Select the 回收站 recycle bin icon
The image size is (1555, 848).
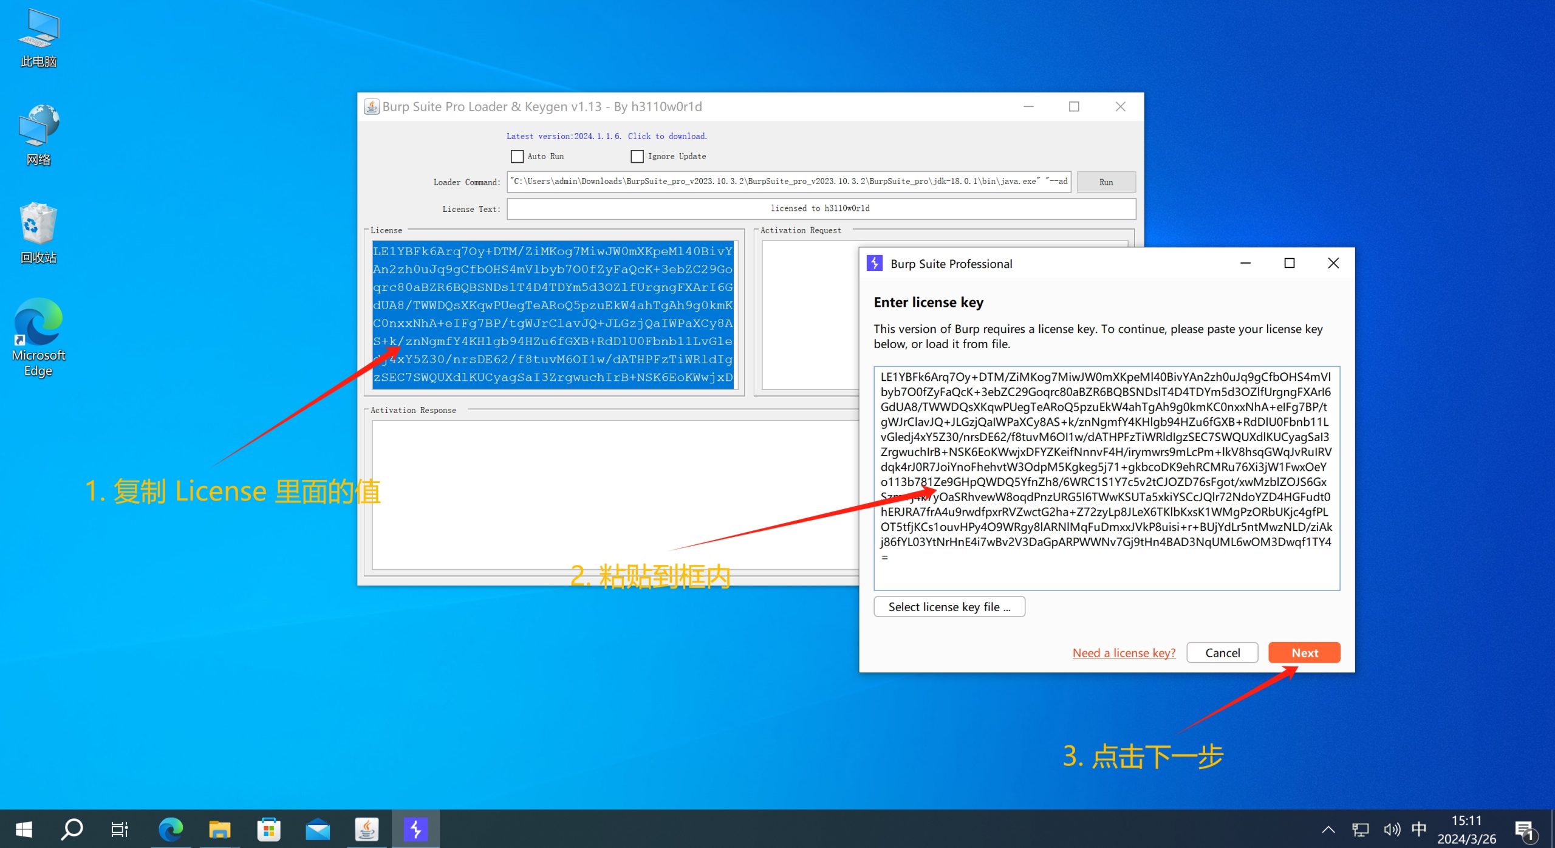38,233
